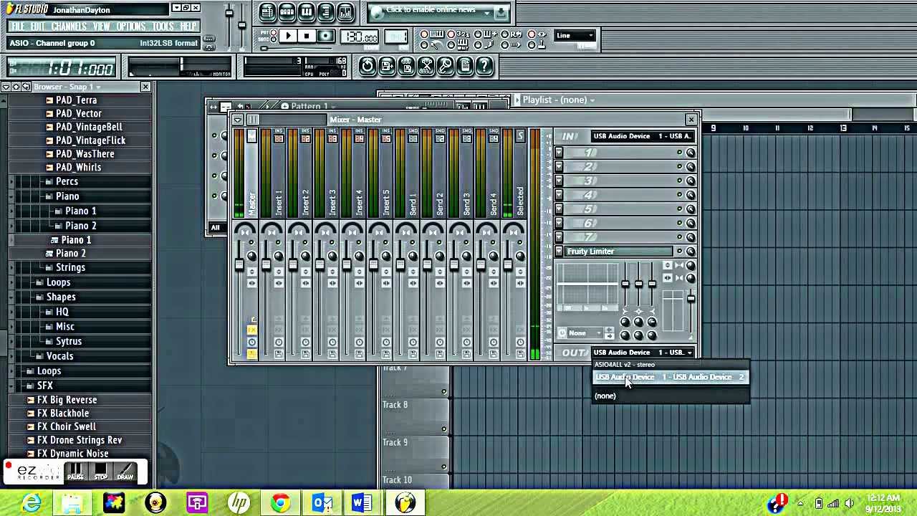Image resolution: width=917 pixels, height=516 pixels.
Task: Open the CHANNELS menu
Action: pos(69,27)
